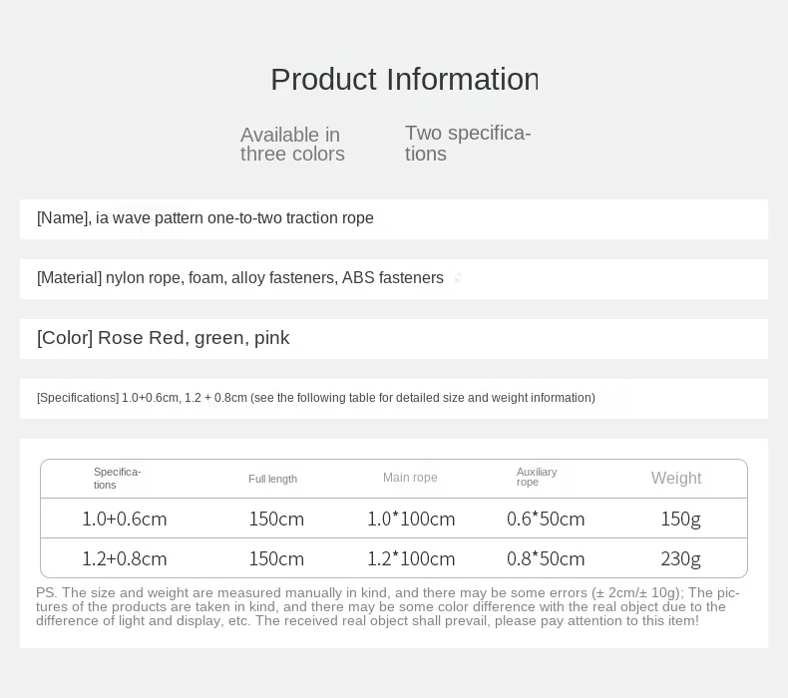This screenshot has height=698, width=788.
Task: Click the 1.0*100cm main rope cell
Action: point(411,519)
